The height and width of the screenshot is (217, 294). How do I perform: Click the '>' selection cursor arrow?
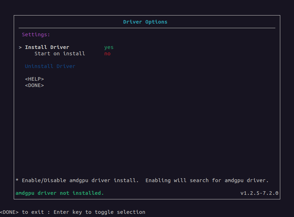pos(20,47)
